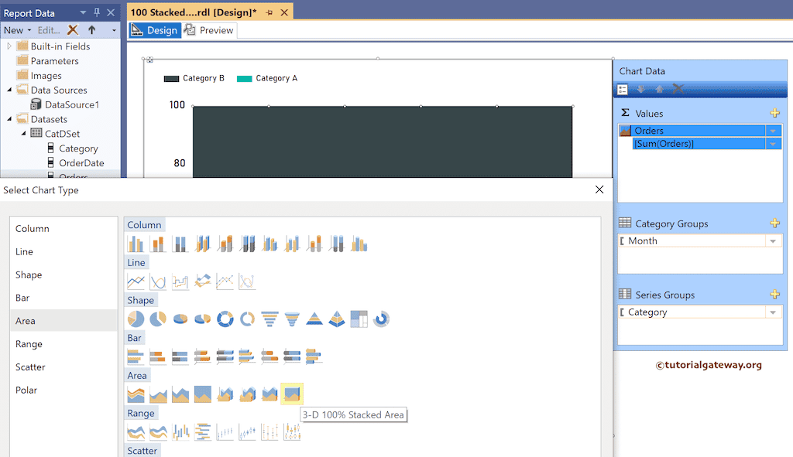Select Line in chart type list
The width and height of the screenshot is (793, 457).
(64, 251)
